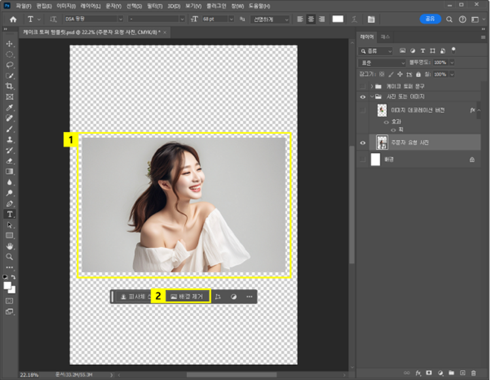Viewport: 490px width, 380px height.
Task: Select the Brush tool
Action: [10, 129]
